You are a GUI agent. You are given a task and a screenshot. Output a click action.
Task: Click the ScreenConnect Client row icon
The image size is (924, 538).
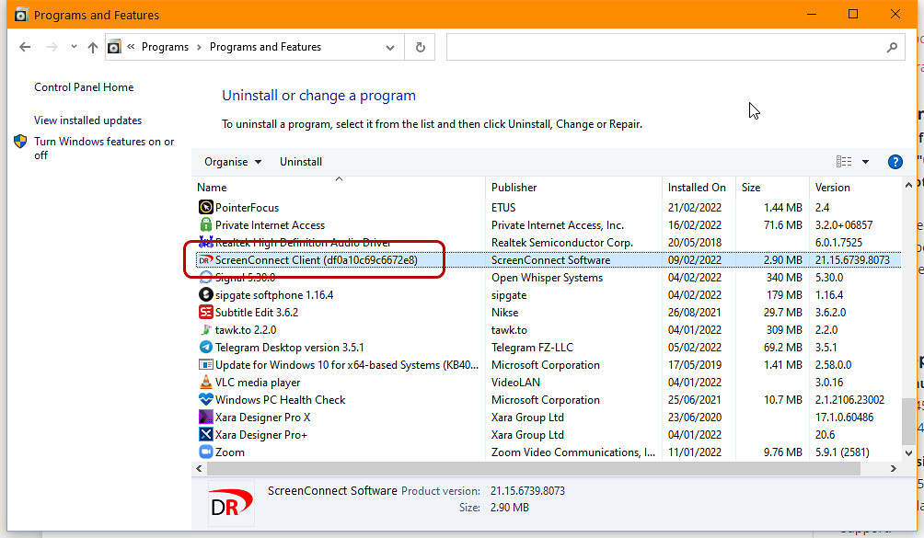click(205, 259)
